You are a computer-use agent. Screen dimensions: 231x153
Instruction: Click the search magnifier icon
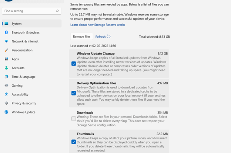tap(57, 11)
